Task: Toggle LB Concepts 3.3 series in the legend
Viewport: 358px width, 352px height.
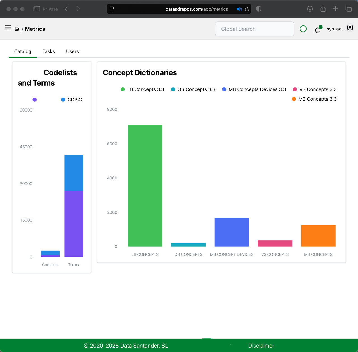Action: (x=142, y=89)
